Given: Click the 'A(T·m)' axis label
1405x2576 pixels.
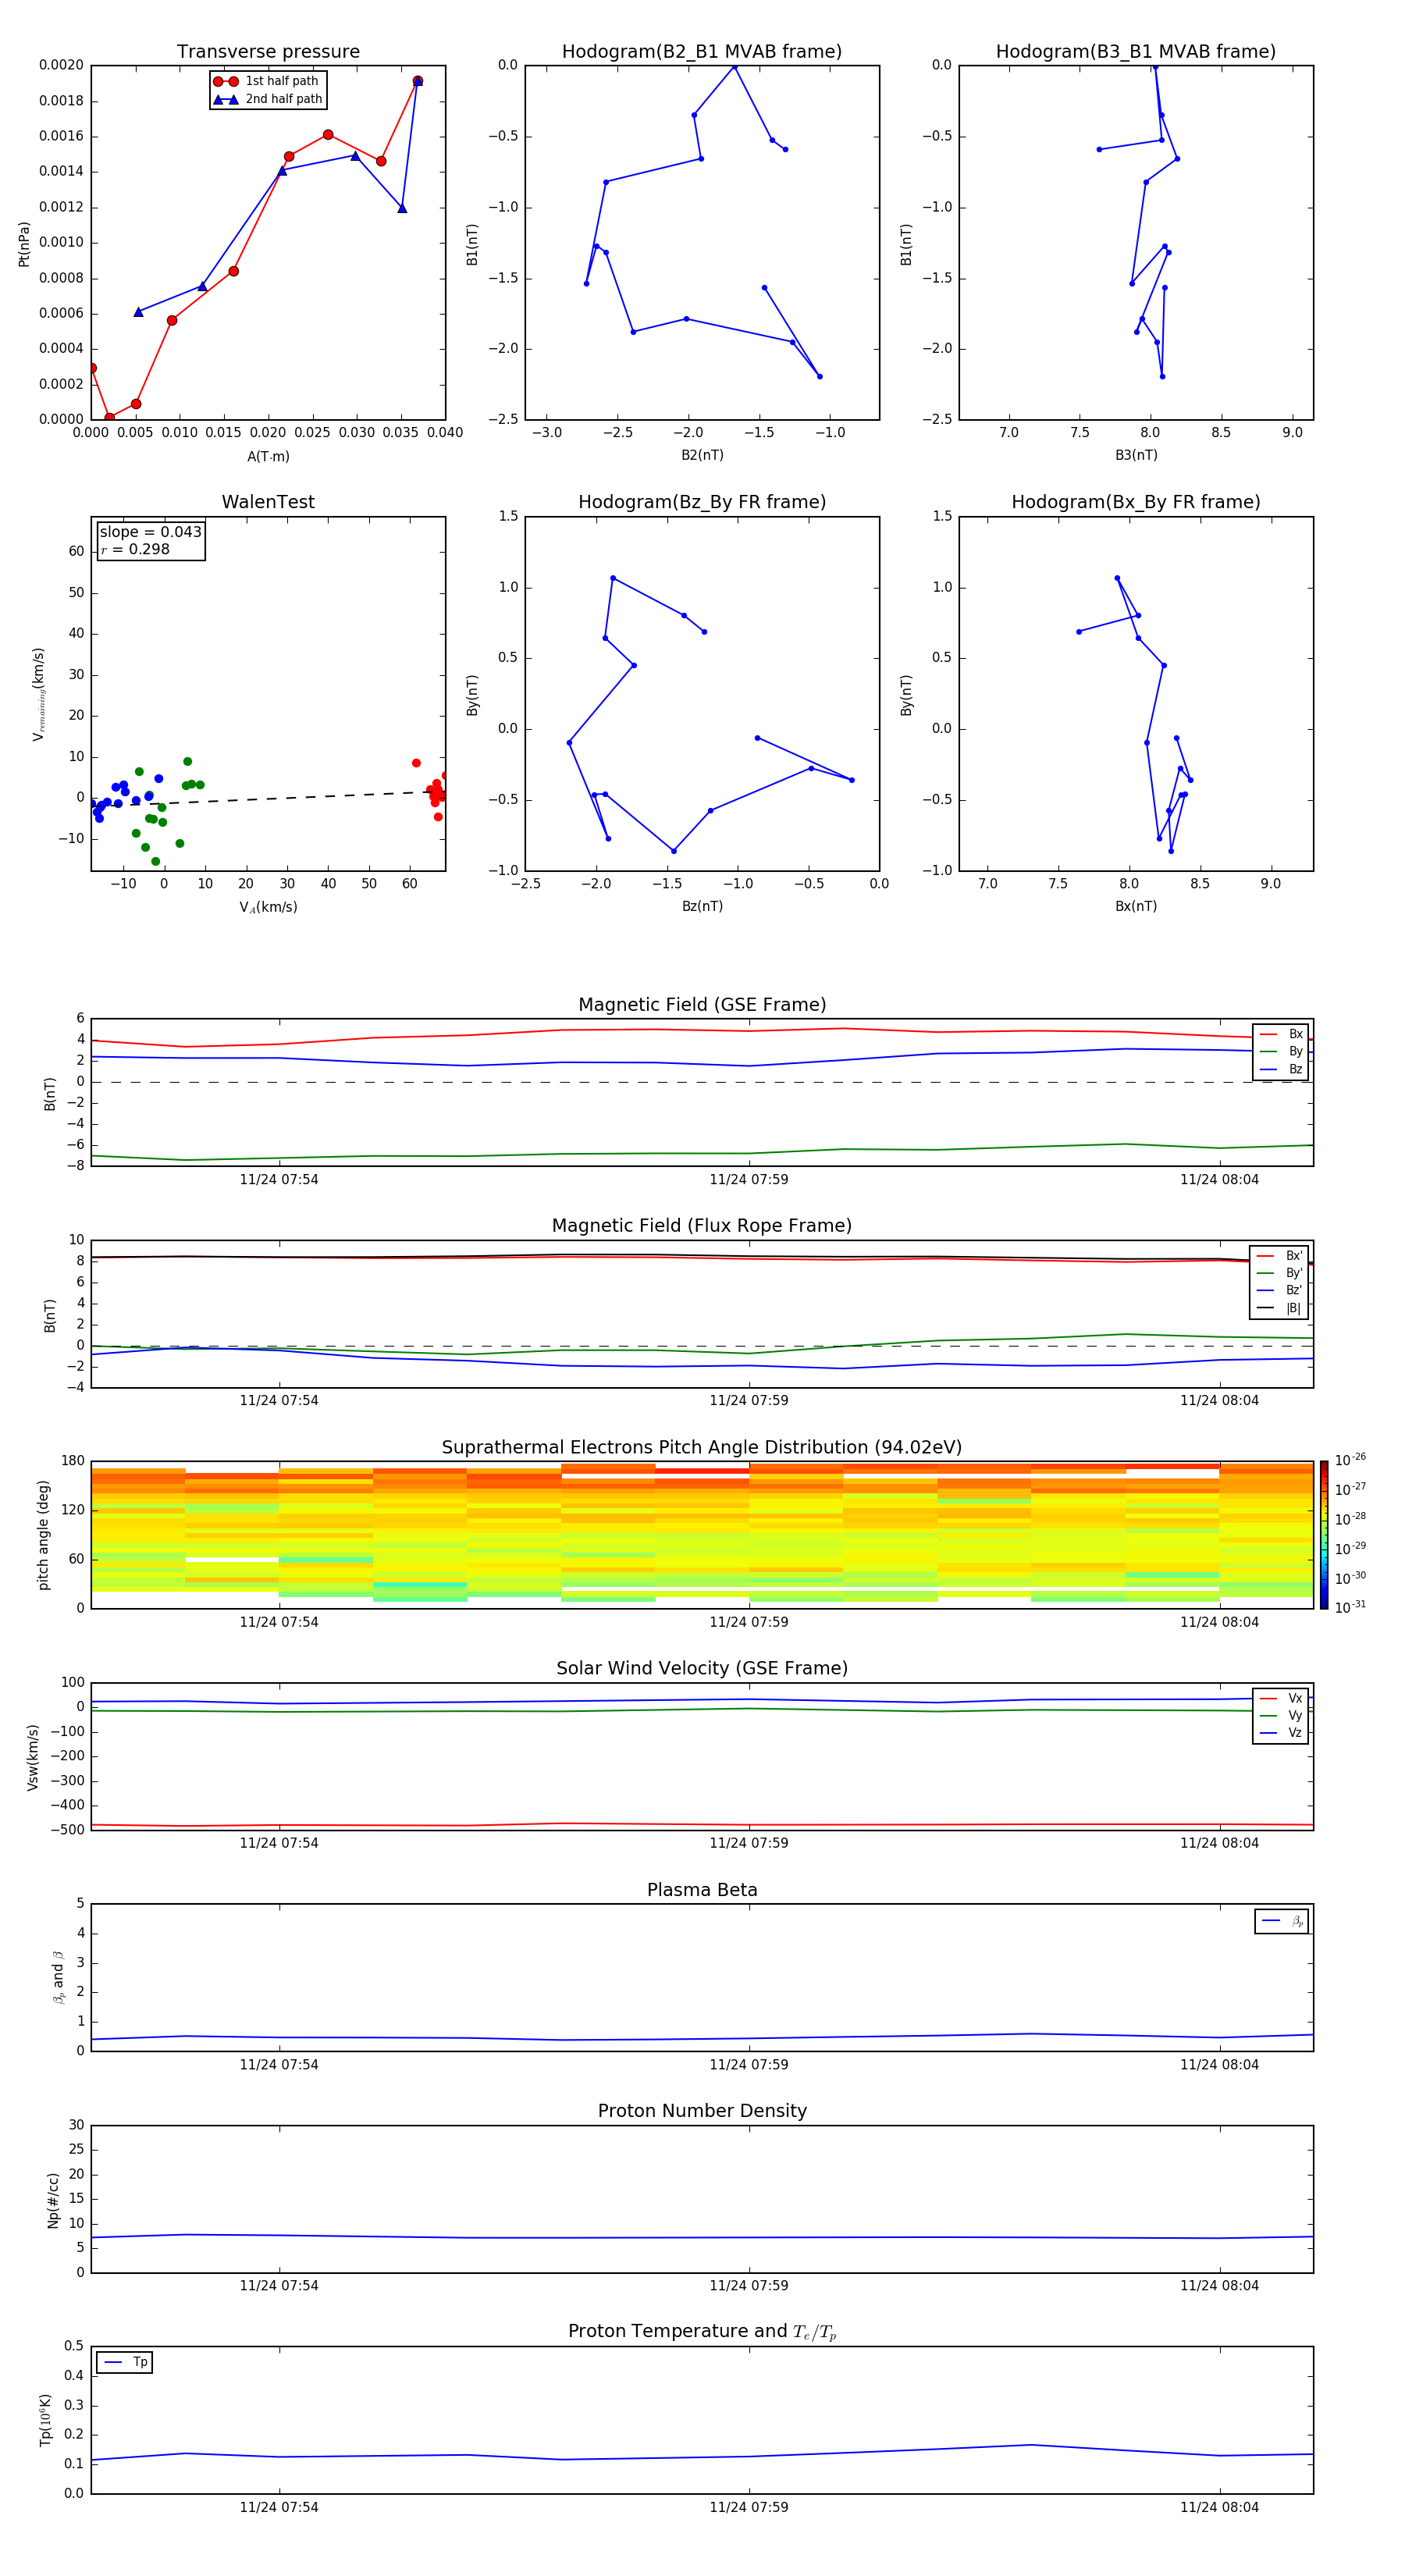Looking at the screenshot, I should coord(268,457).
